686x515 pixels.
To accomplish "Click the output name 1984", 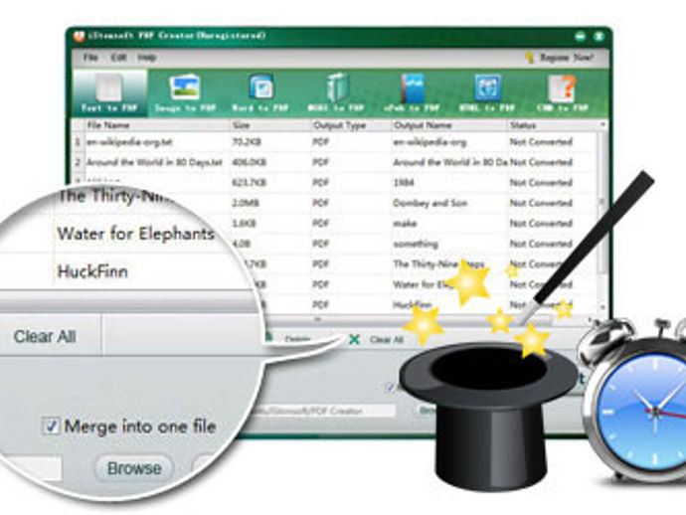I will 404,183.
